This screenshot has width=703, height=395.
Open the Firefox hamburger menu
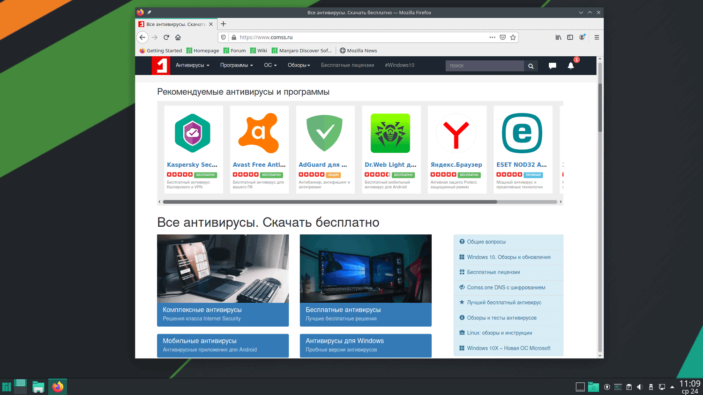pyautogui.click(x=597, y=37)
